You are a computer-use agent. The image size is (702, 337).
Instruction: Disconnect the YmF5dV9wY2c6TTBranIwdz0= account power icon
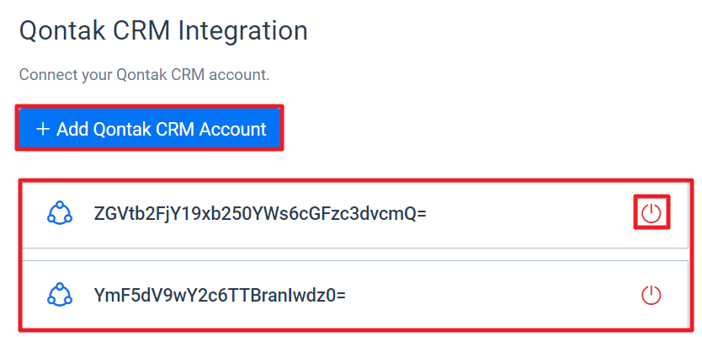coord(651,296)
